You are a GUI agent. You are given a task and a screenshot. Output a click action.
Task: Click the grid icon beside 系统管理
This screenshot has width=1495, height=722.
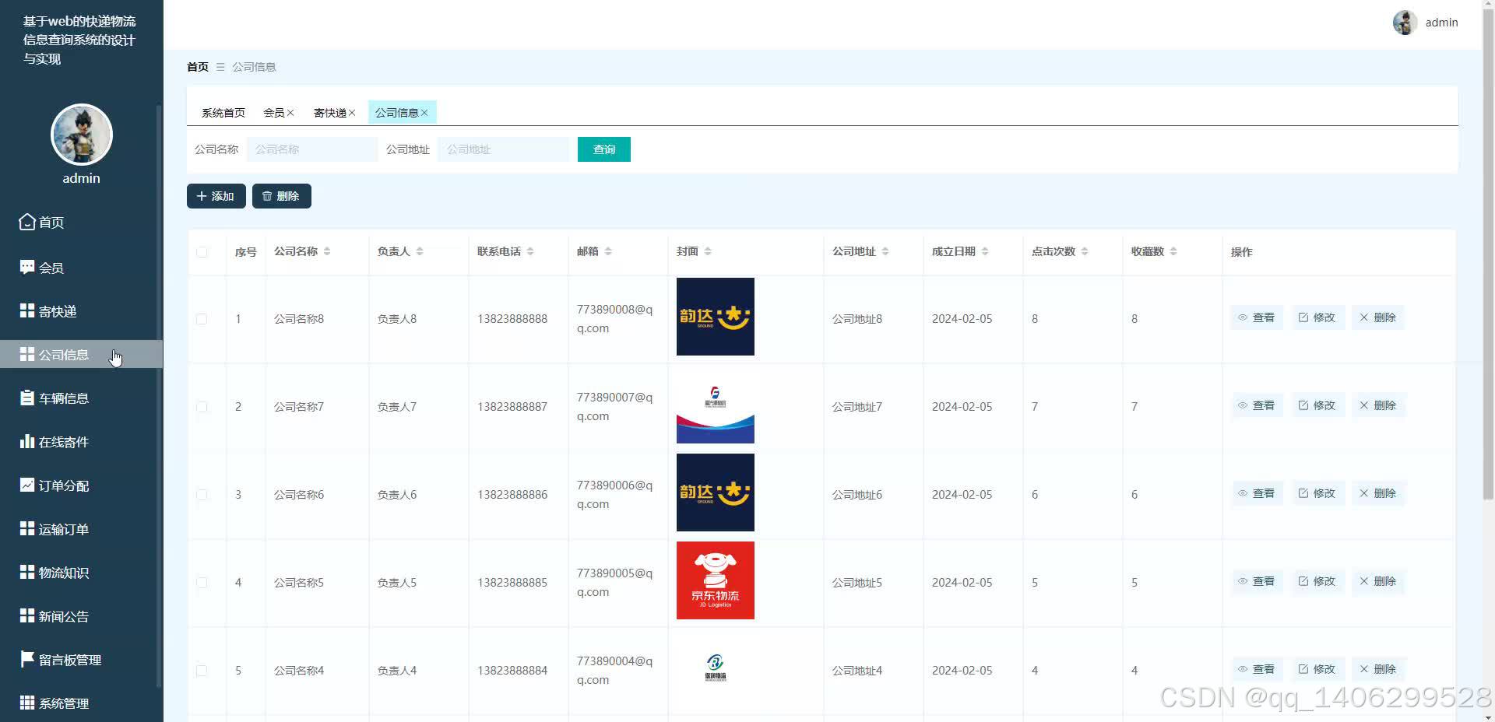coord(27,703)
